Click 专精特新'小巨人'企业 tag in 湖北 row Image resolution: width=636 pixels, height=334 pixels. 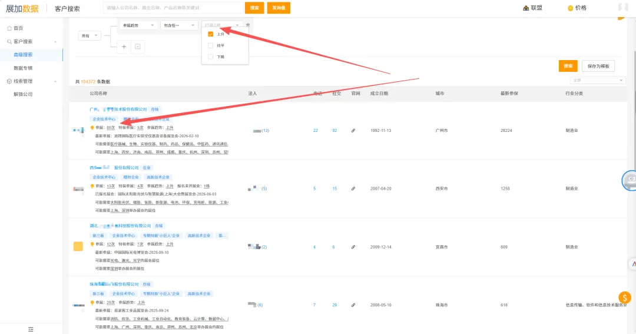[x=161, y=236]
